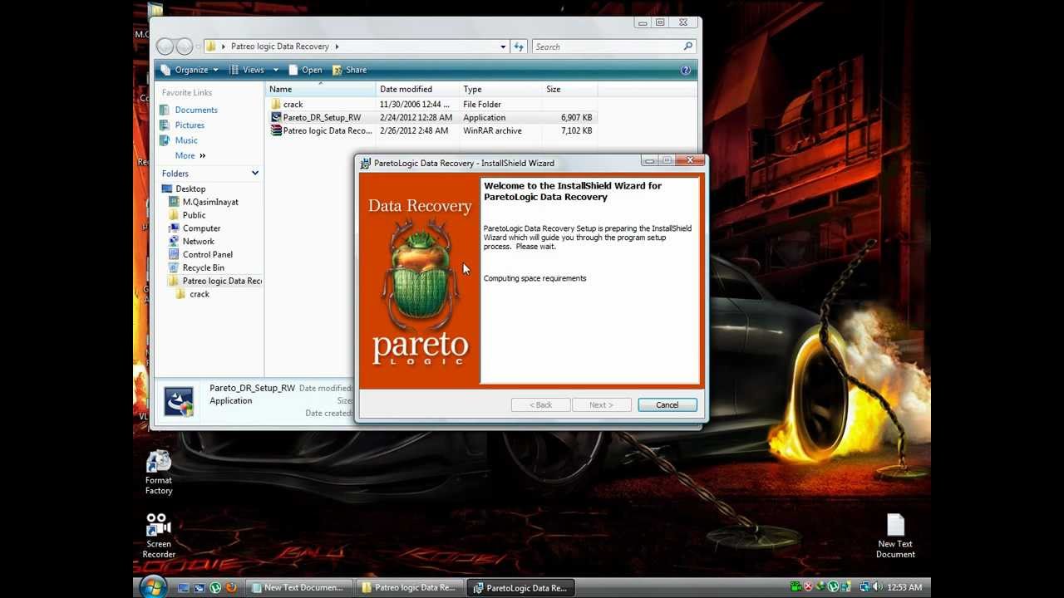This screenshot has width=1064, height=598.
Task: Switch to the New Text Document taskbar button
Action: [298, 587]
